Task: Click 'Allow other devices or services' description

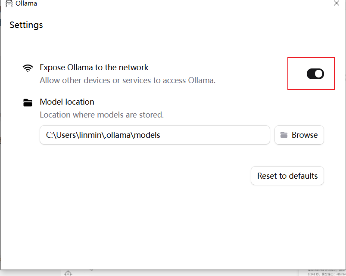Action: point(128,80)
